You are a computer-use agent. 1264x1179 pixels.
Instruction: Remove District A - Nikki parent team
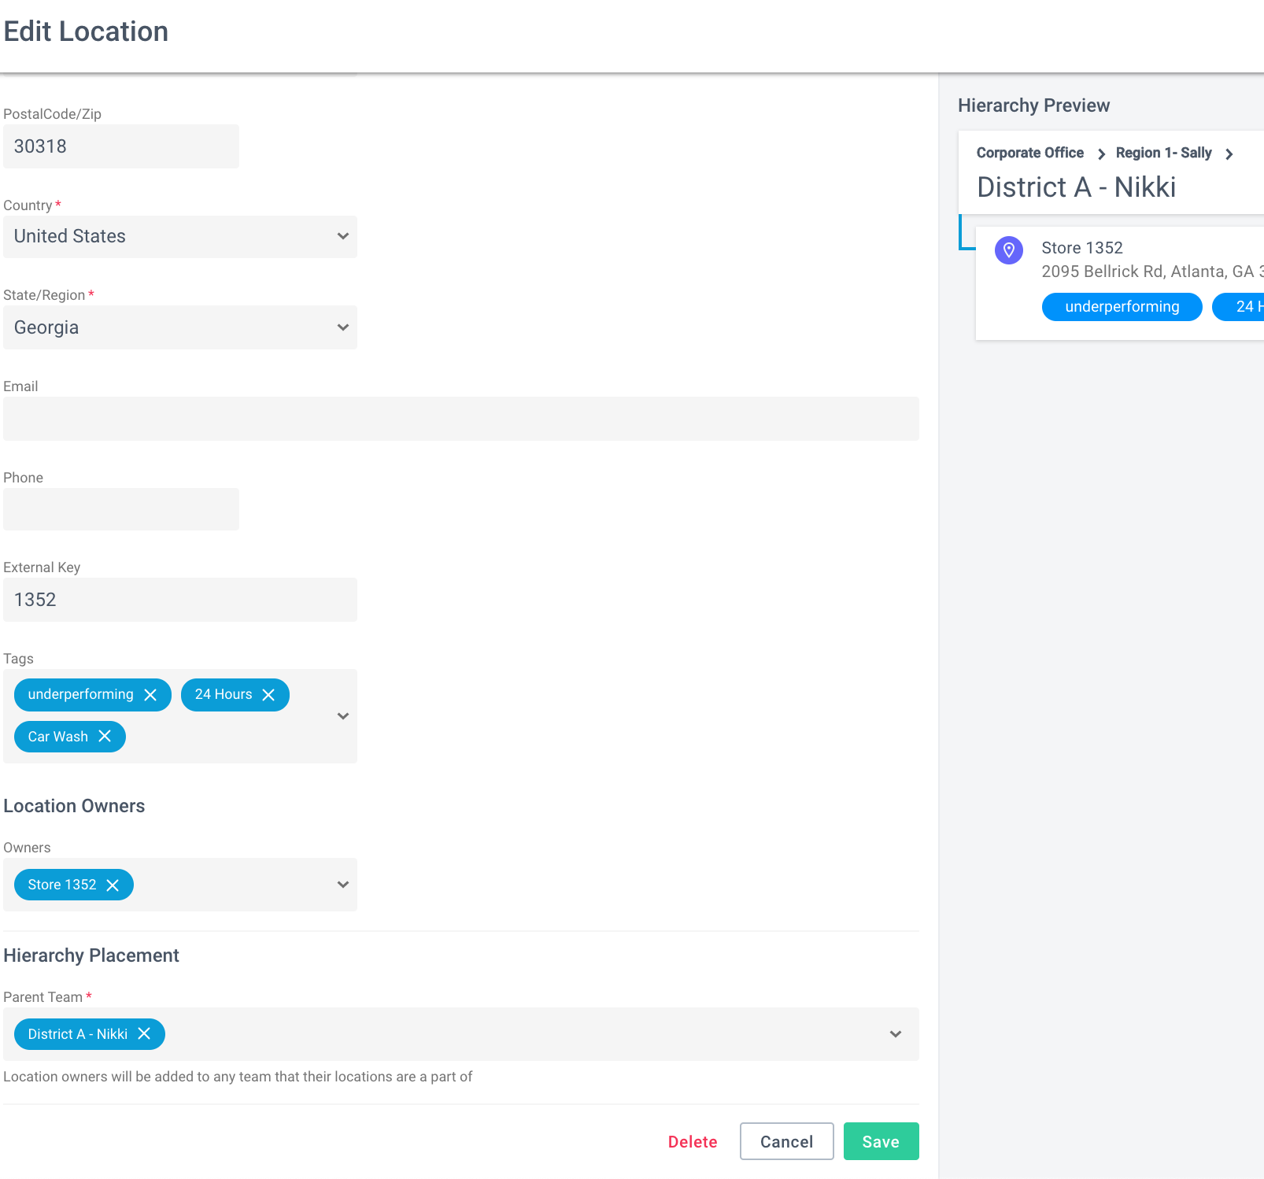tap(144, 1033)
